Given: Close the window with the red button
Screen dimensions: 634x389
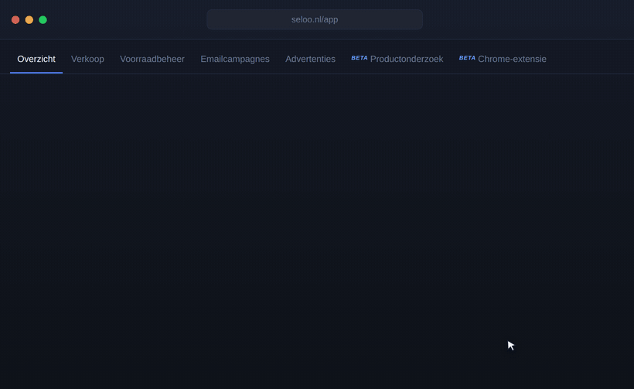Looking at the screenshot, I should [x=15, y=20].
